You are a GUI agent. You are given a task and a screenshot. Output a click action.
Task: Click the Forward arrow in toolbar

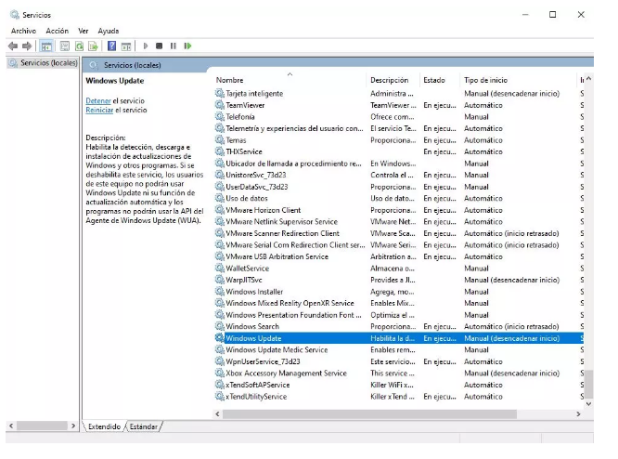(x=27, y=46)
